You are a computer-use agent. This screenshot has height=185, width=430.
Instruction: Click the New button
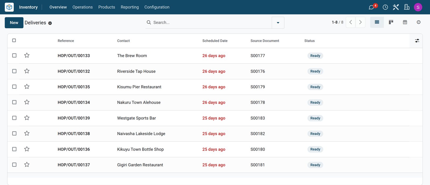(x=14, y=23)
